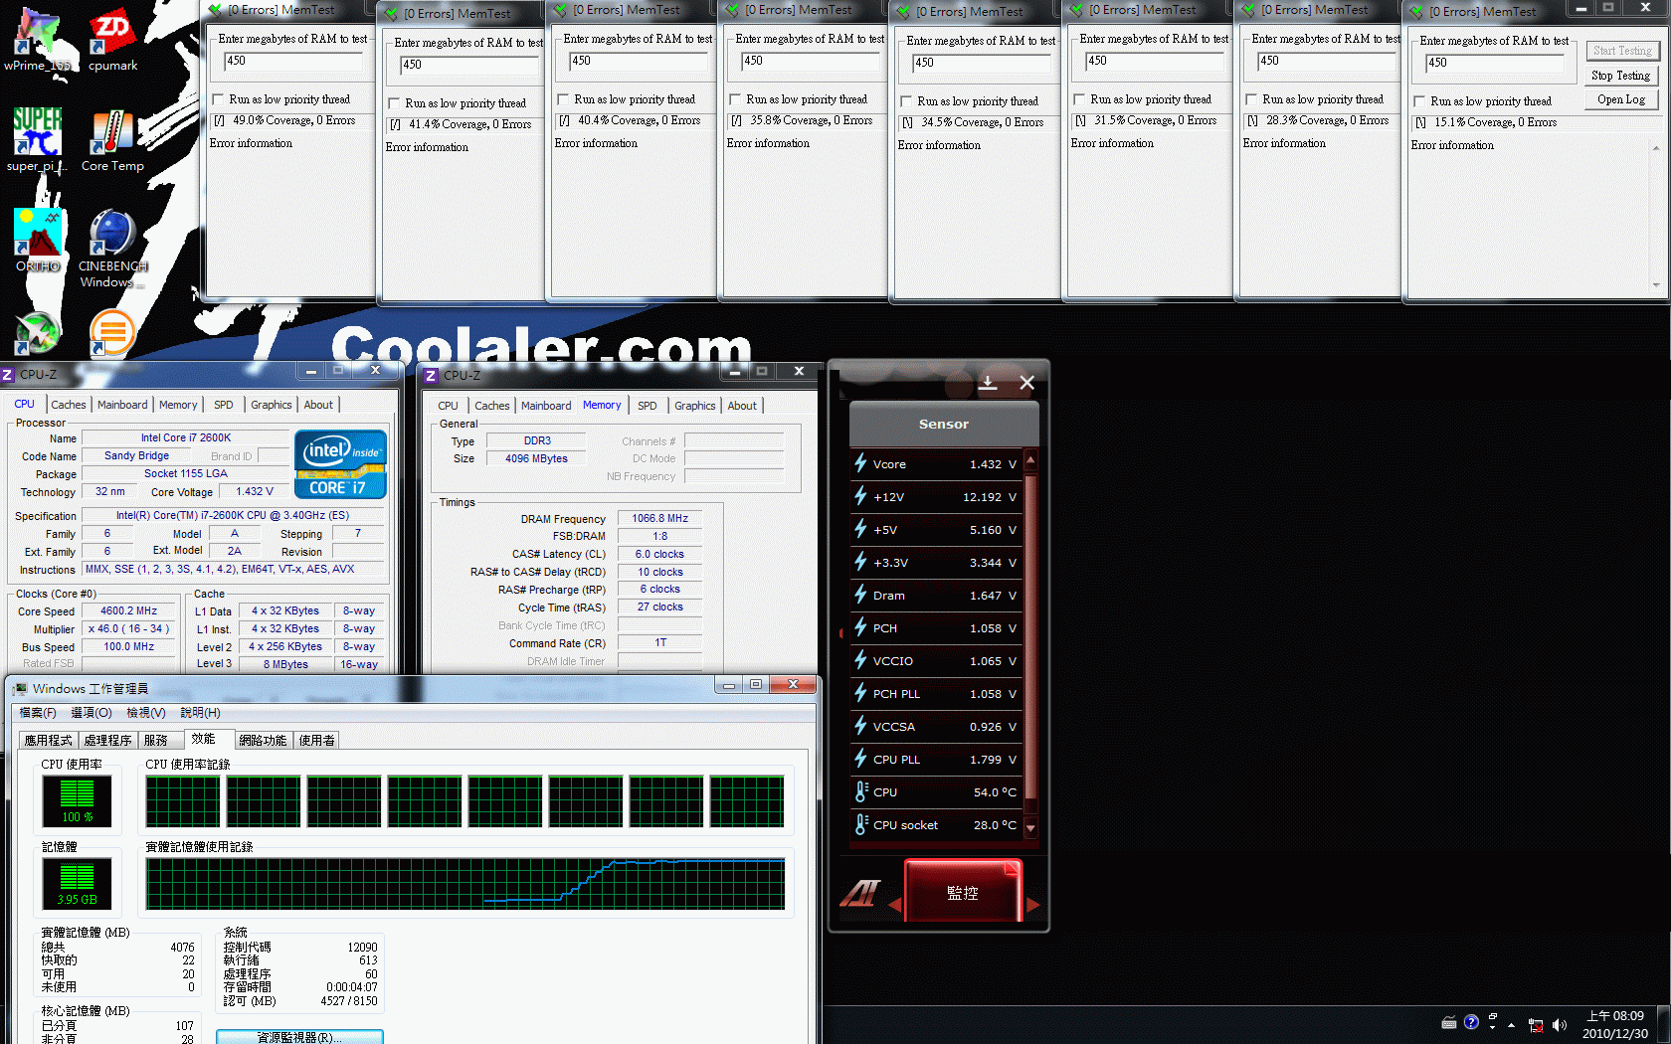
Task: Click the Sensor list scroll-down arrow
Action: point(1031,828)
